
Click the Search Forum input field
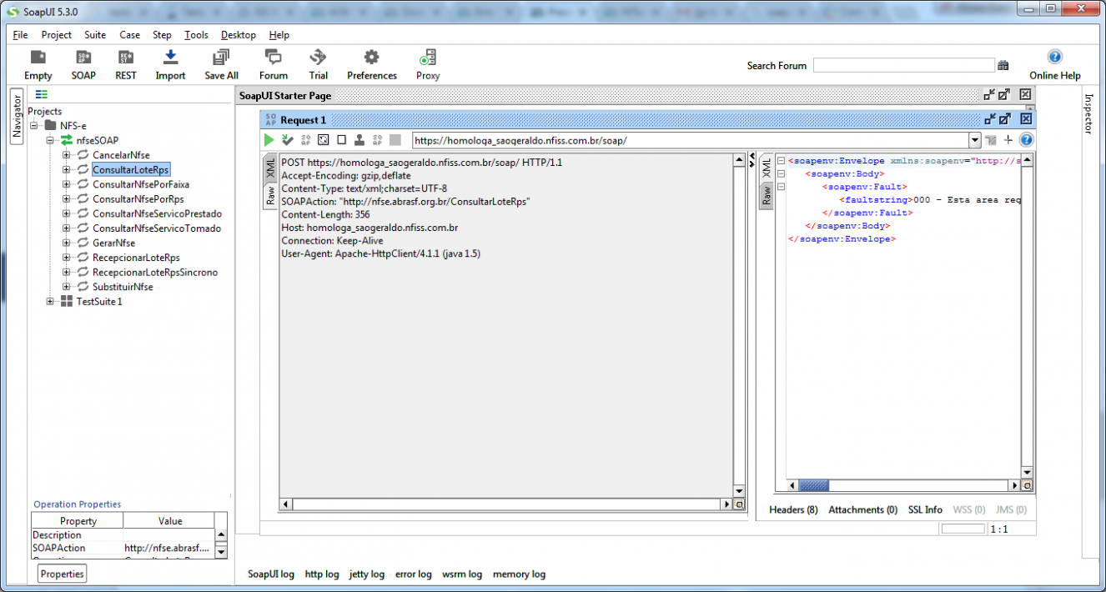pyautogui.click(x=904, y=65)
